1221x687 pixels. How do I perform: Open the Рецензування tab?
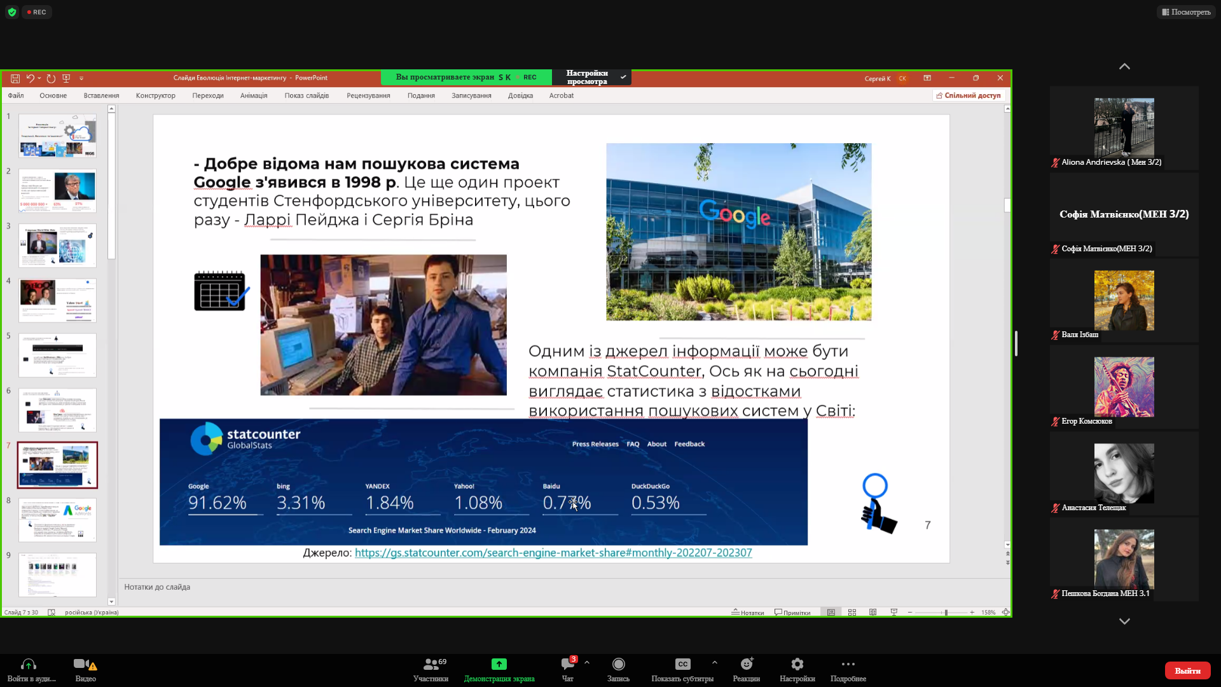(x=368, y=95)
